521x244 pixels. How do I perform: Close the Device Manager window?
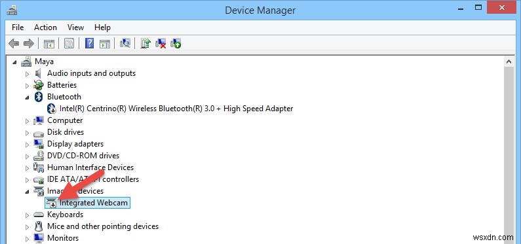pyautogui.click(x=501, y=7)
